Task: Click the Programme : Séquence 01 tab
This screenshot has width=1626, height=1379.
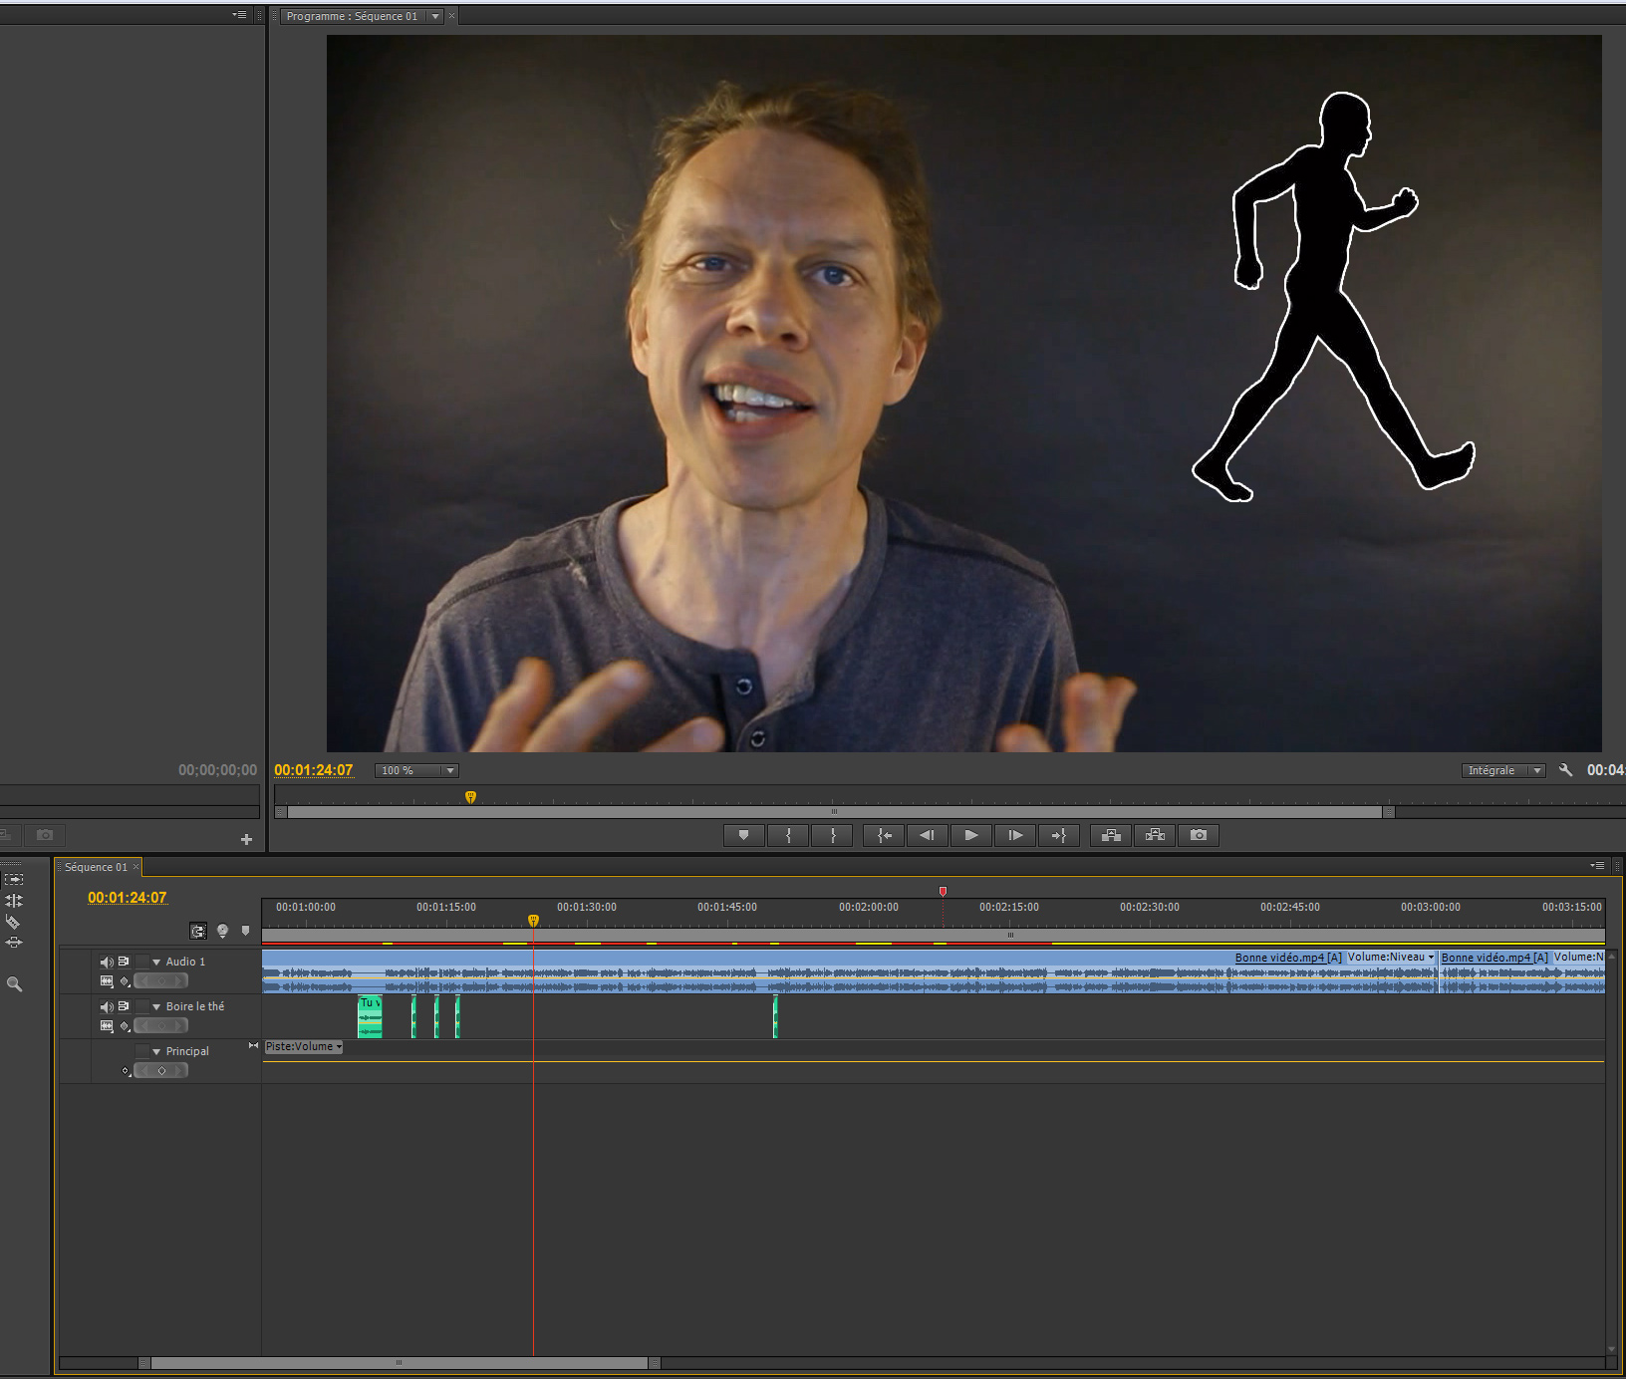Action: (x=354, y=15)
